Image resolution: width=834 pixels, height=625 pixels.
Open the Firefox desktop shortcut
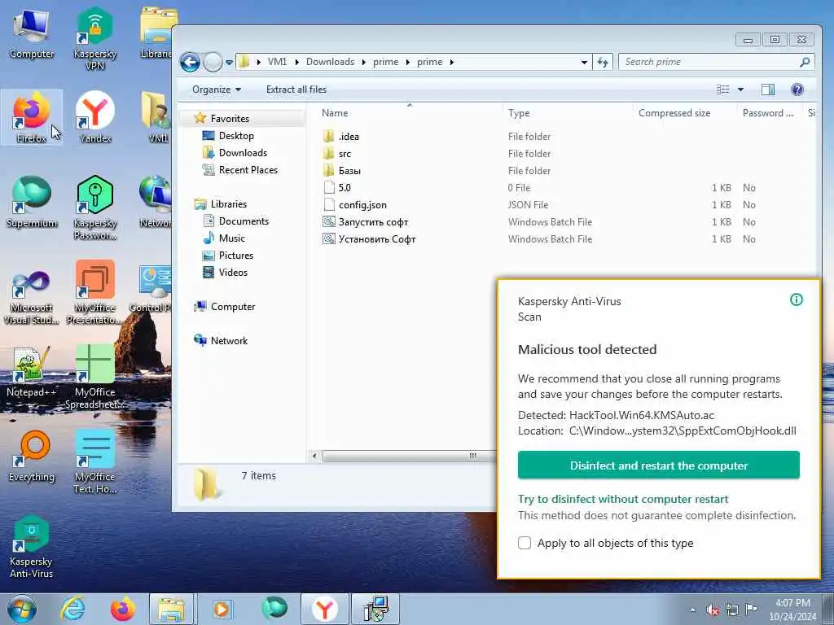click(32, 117)
